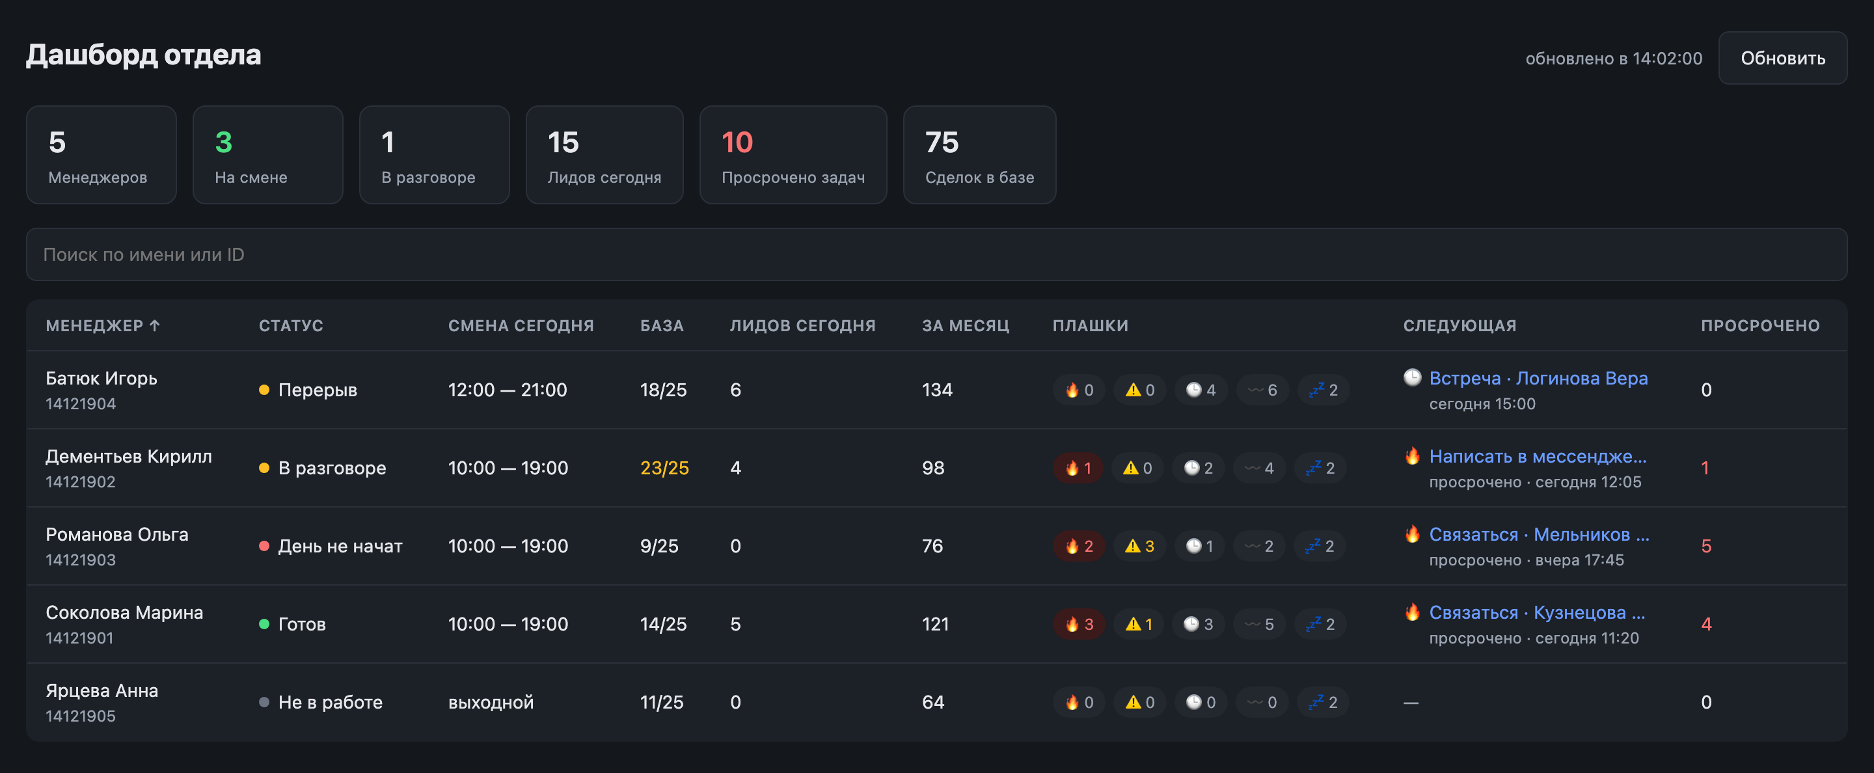Click the clock icon next to Встреча Логинова Вера
Screen dimensions: 1874x773
coord(1412,377)
